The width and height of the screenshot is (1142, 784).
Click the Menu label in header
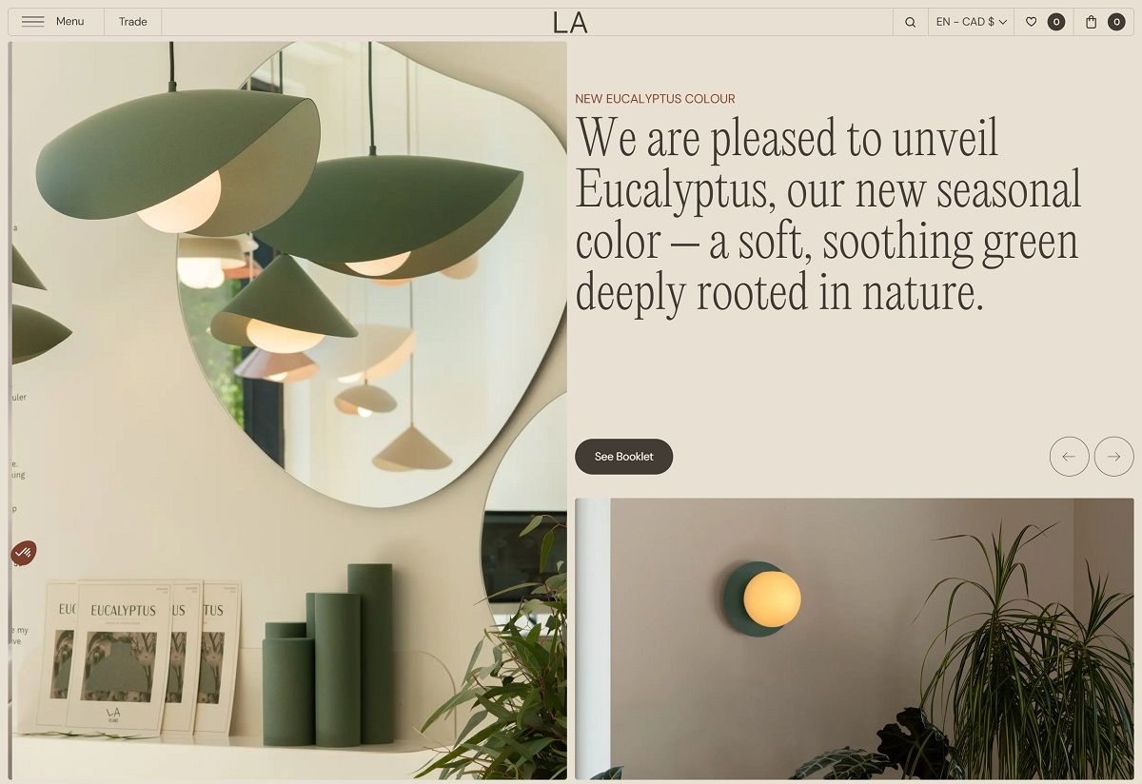[69, 22]
